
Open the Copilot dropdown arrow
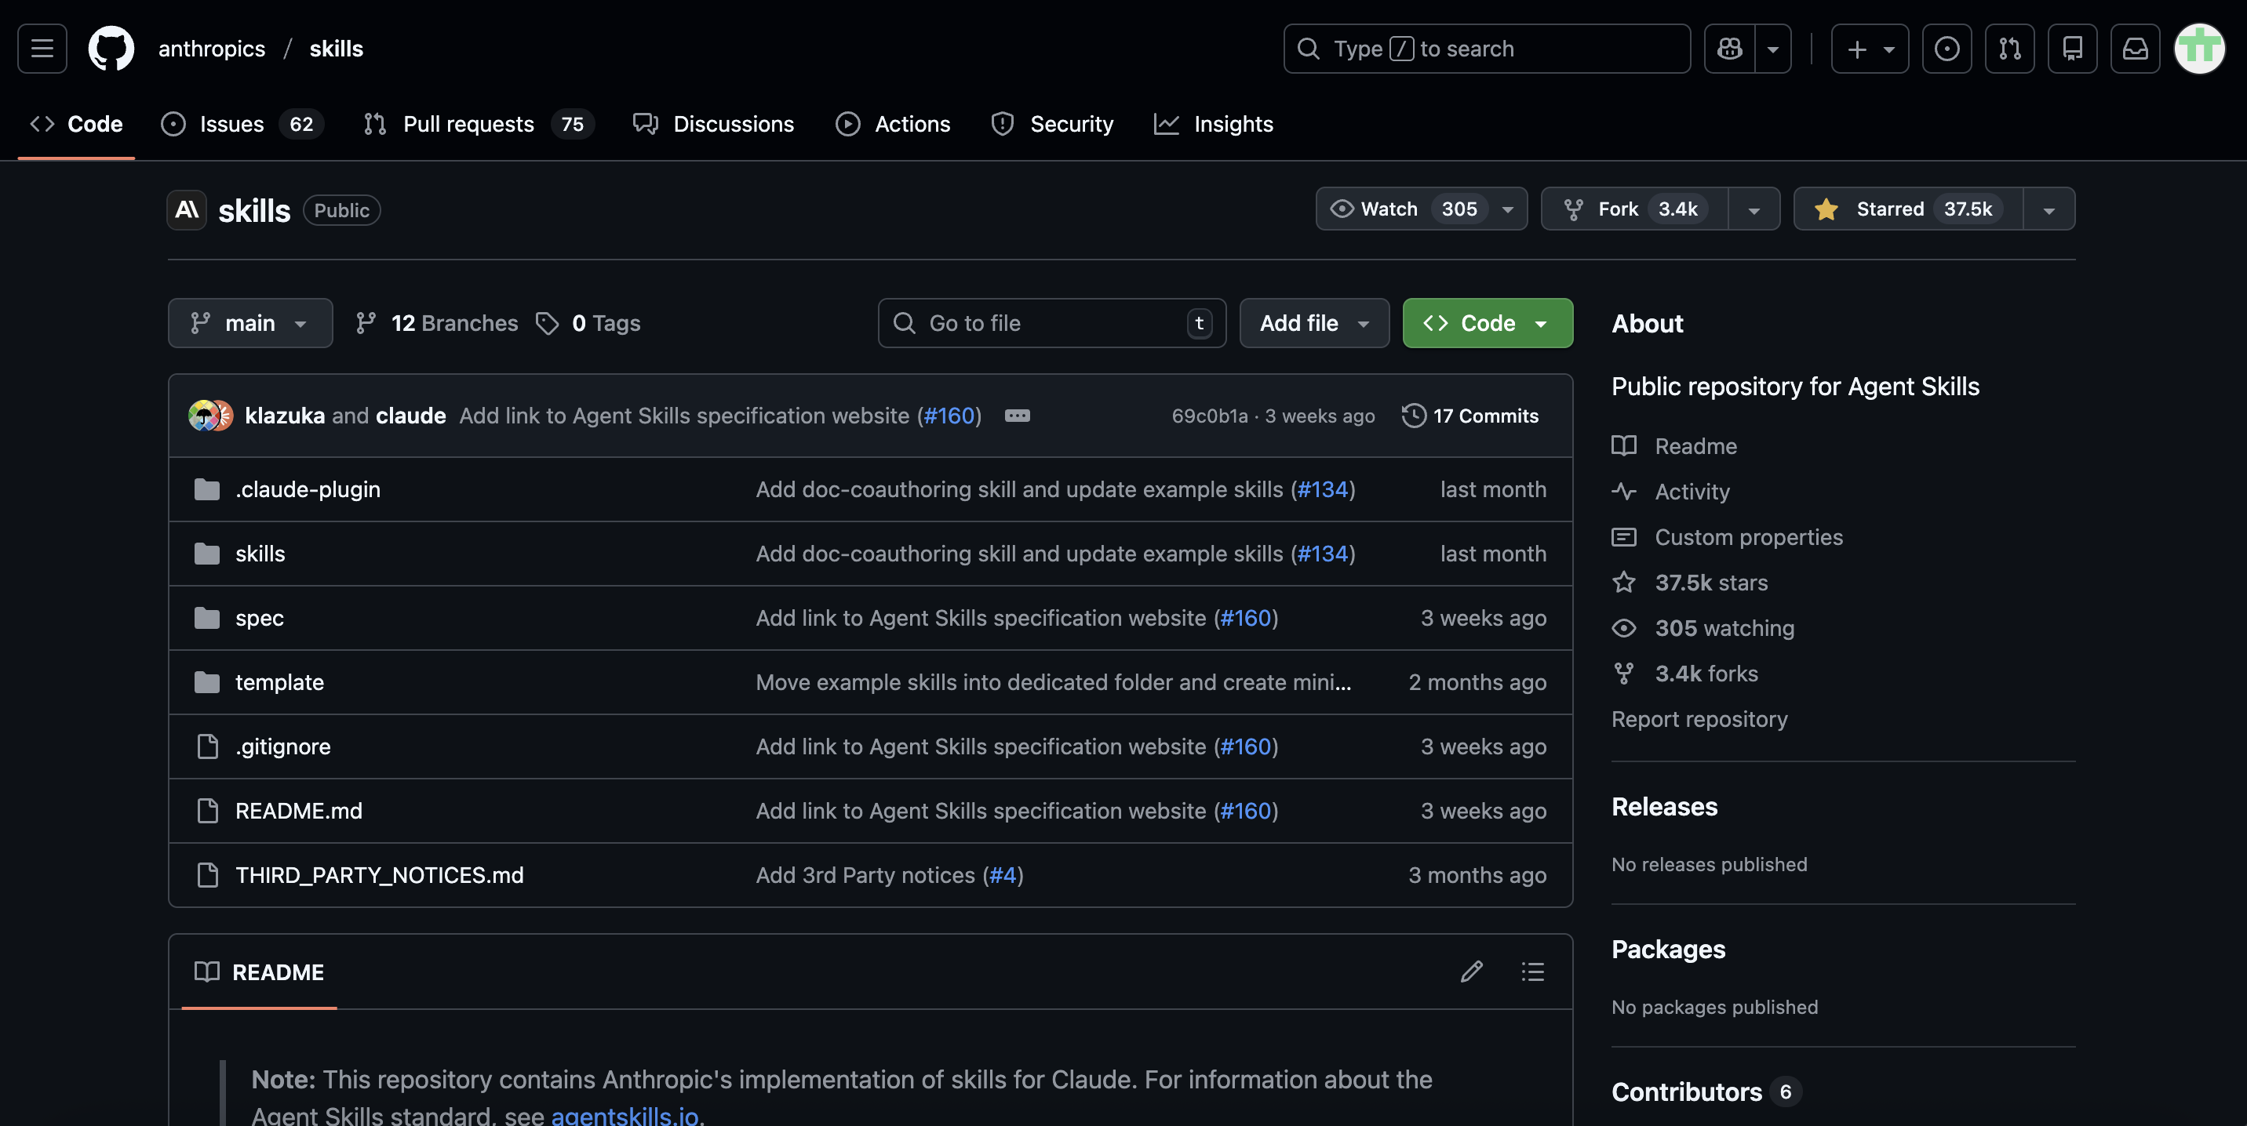pyautogui.click(x=1773, y=49)
